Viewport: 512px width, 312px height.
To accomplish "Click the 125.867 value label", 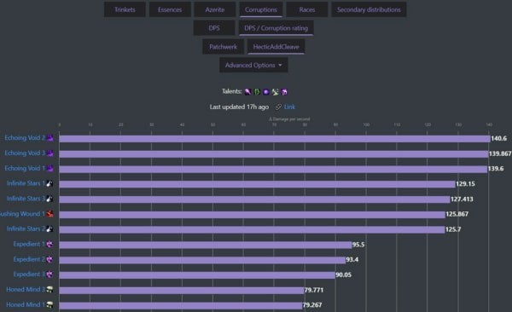I will click(457, 214).
